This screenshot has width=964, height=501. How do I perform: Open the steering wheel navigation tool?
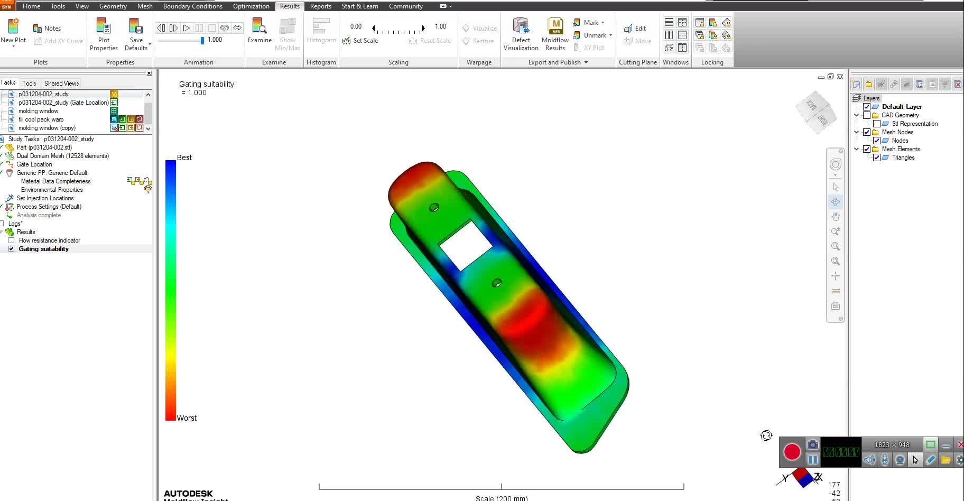pyautogui.click(x=836, y=164)
